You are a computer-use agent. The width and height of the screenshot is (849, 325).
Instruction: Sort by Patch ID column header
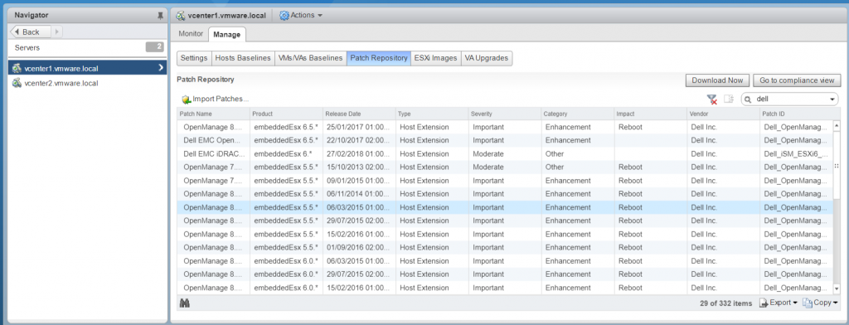coord(795,114)
